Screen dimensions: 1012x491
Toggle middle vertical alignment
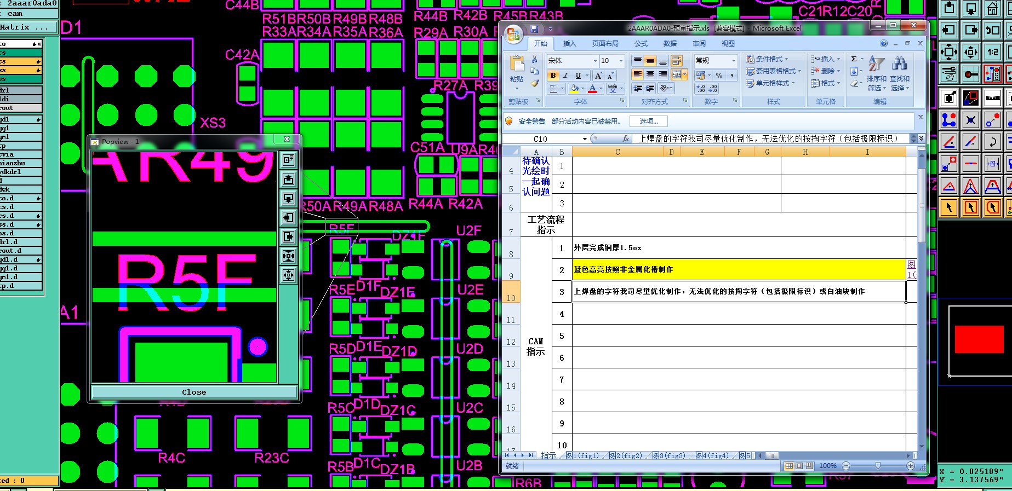point(650,61)
